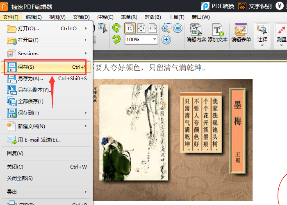Select the marquee zoom magnifier tool

click(166, 28)
